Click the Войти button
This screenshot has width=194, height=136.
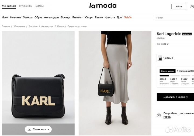[179, 6]
